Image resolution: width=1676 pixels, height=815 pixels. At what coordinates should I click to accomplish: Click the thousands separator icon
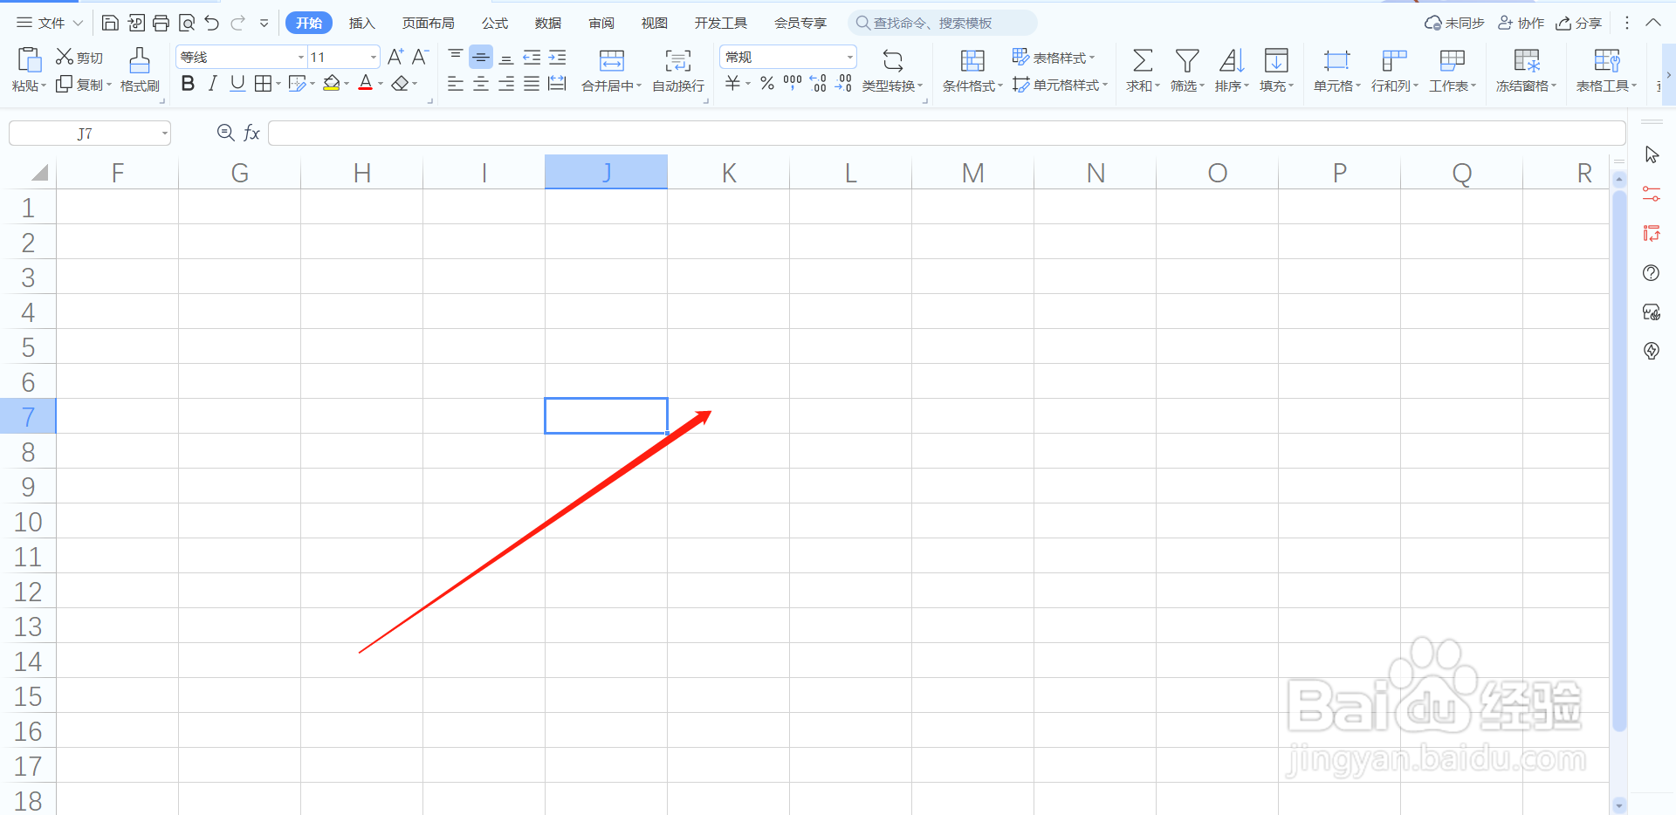click(793, 84)
